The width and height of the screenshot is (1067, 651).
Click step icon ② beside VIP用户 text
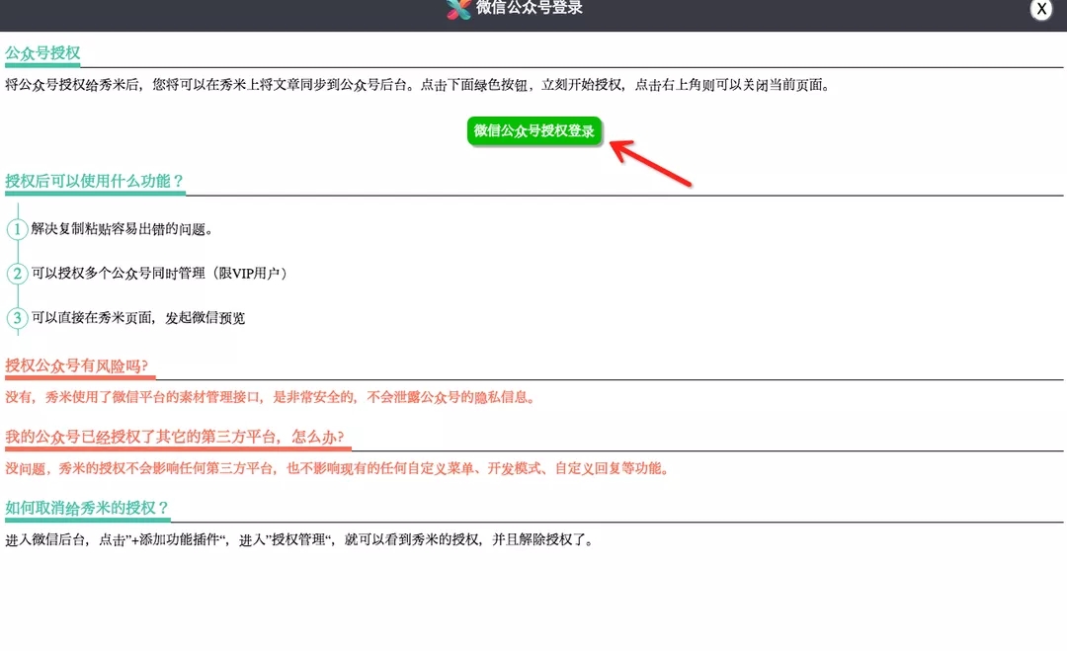(16, 273)
